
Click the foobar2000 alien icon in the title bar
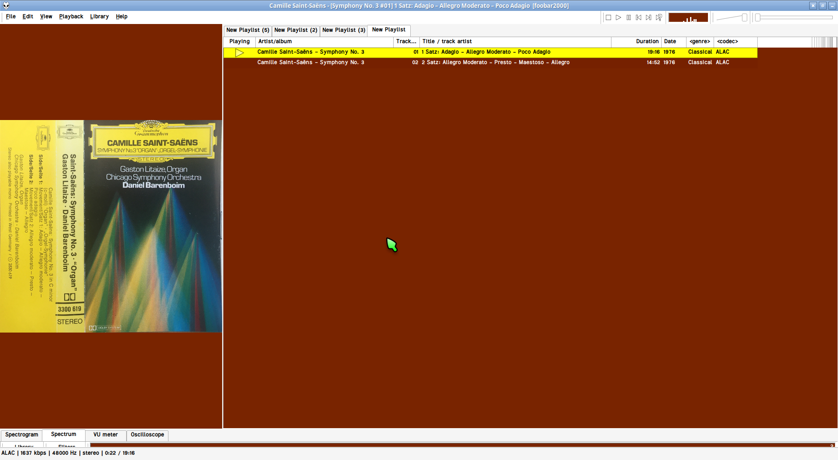tap(6, 6)
